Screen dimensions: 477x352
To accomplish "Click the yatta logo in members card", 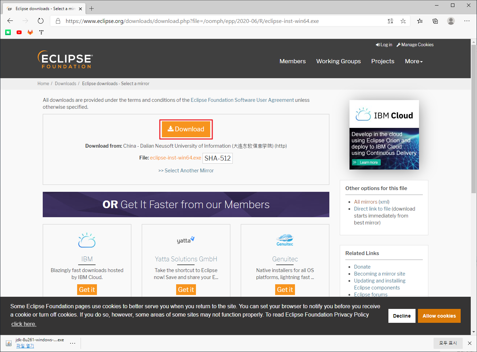I will (x=186, y=240).
